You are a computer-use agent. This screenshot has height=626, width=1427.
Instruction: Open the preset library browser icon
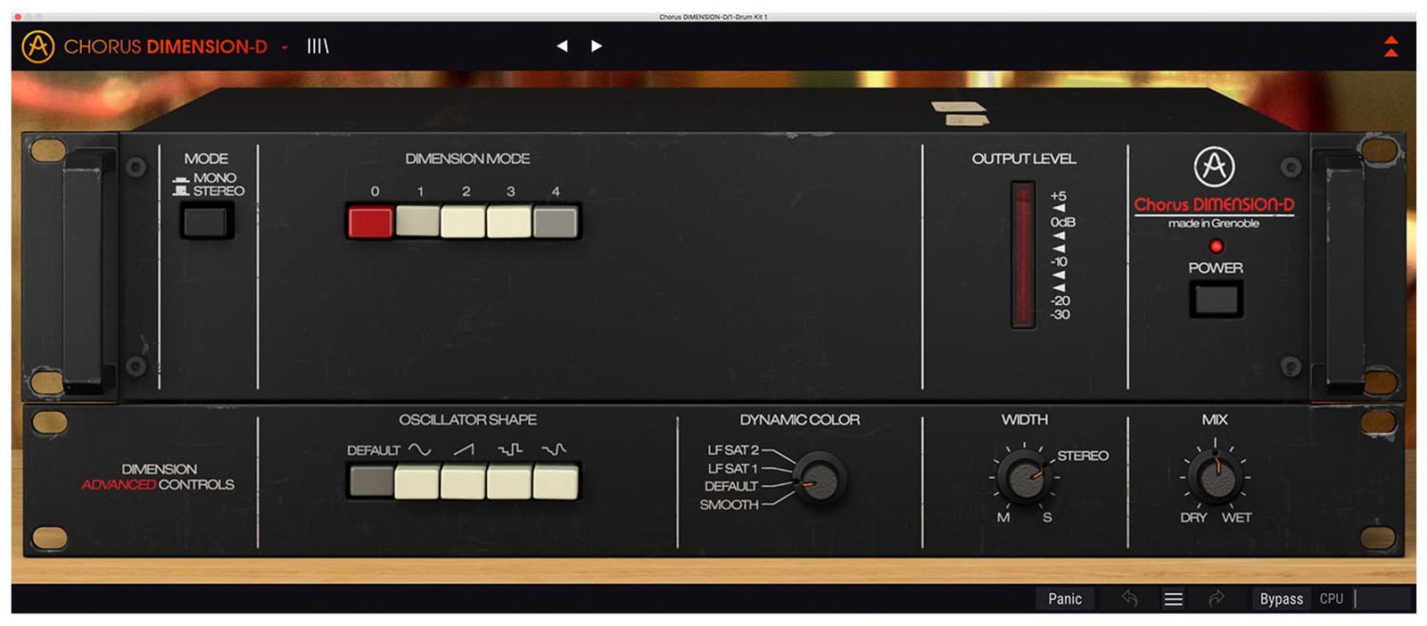(x=318, y=46)
